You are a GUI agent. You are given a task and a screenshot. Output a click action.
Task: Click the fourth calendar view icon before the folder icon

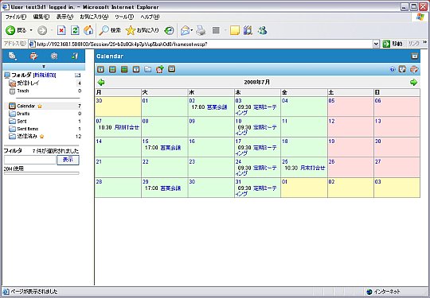coord(136,69)
